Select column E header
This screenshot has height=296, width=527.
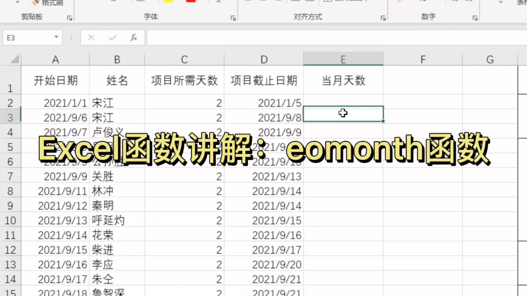click(343, 59)
